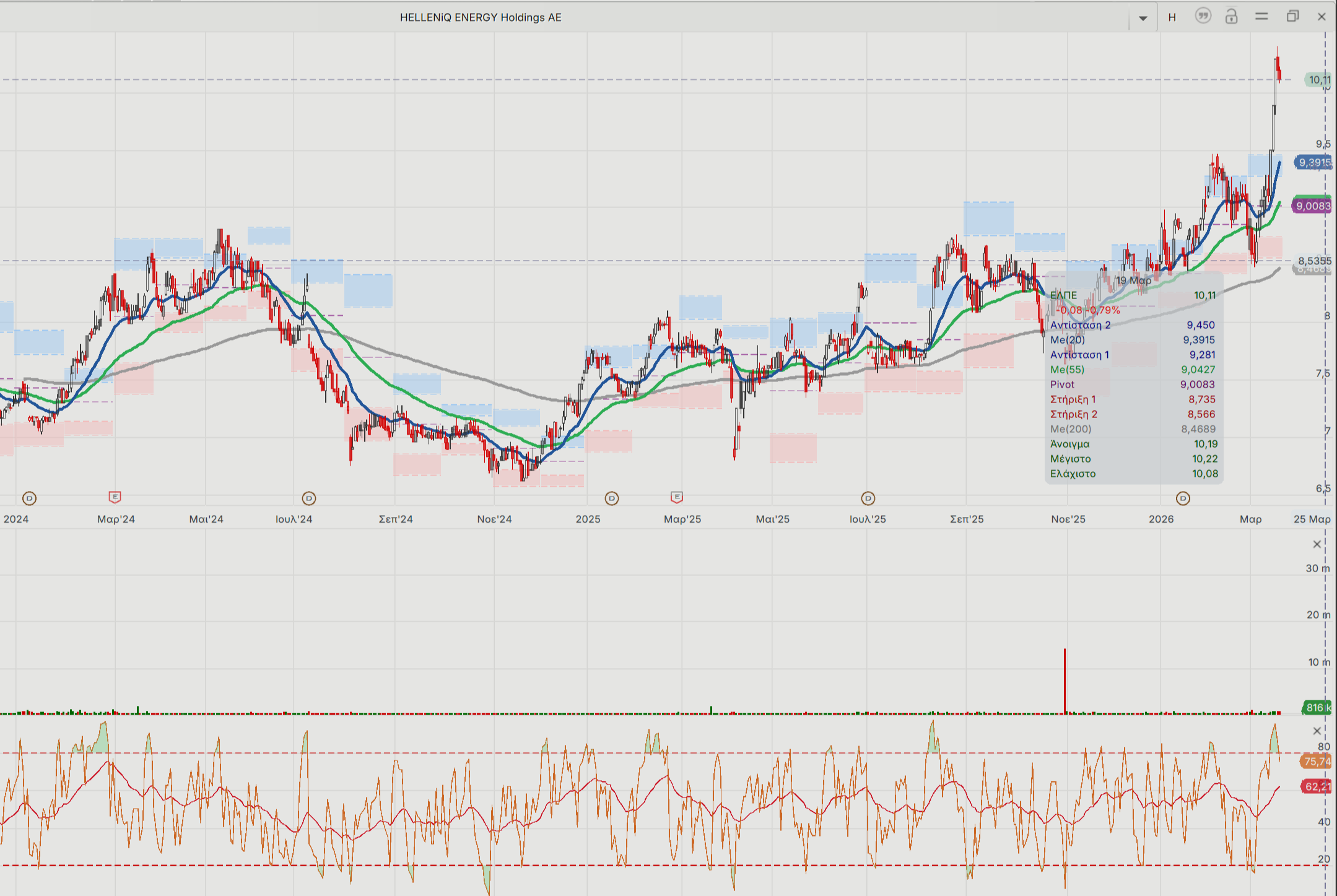This screenshot has width=1337, height=896.
Task: Close the oscillator indicator panel
Action: (1317, 731)
